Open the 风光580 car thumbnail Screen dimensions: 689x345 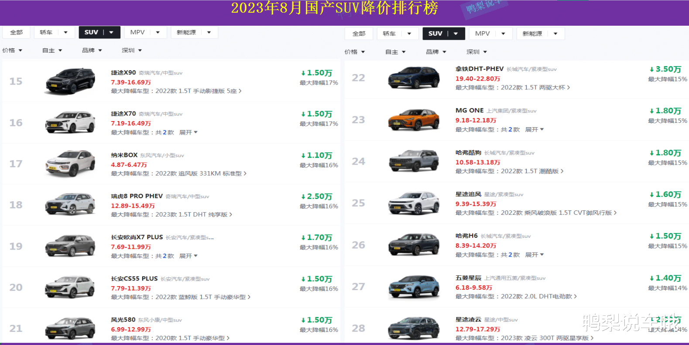70,328
